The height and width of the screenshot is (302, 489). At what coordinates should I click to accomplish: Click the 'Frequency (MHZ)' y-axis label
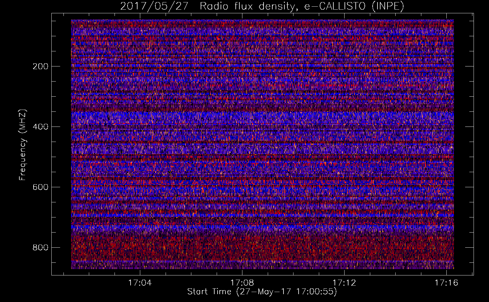point(23,145)
